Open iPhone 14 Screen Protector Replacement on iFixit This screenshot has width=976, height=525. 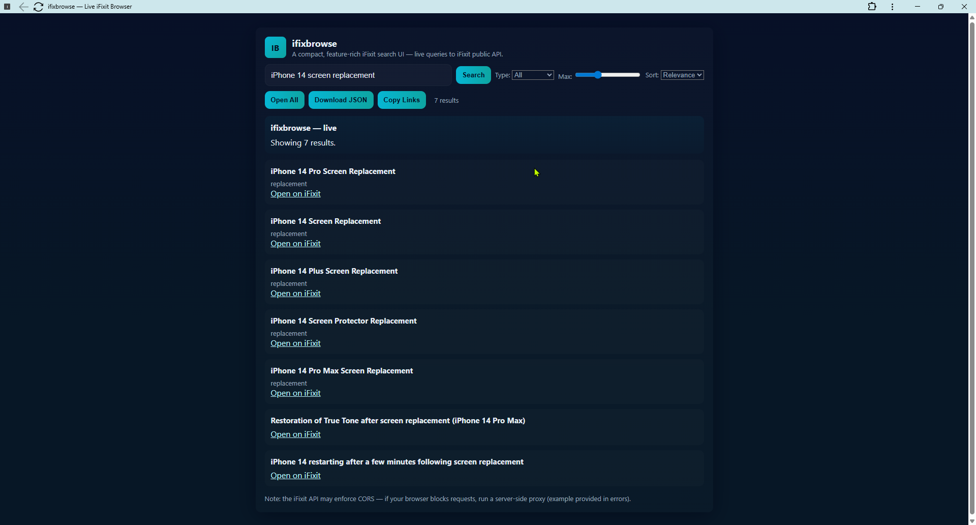point(295,343)
